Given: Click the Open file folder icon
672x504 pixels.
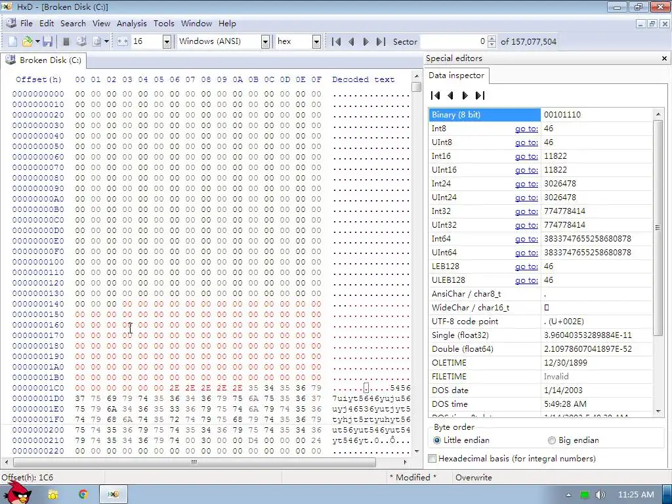Looking at the screenshot, I should pyautogui.click(x=27, y=41).
